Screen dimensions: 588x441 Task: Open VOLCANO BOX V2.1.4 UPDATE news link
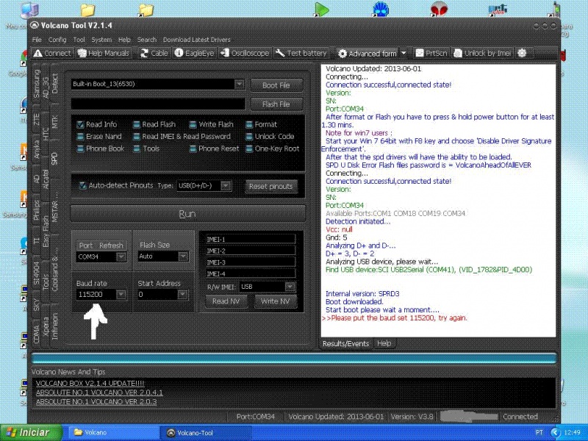[x=90, y=383]
